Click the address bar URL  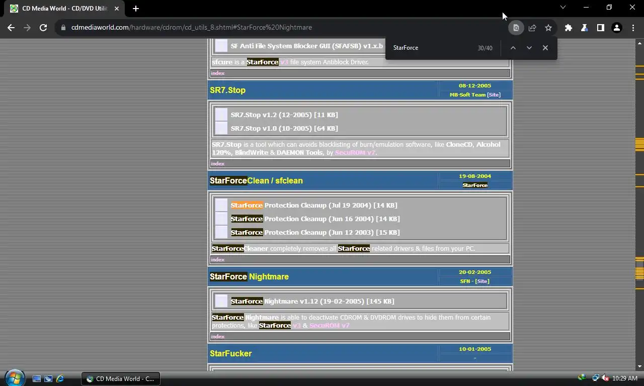point(192,28)
